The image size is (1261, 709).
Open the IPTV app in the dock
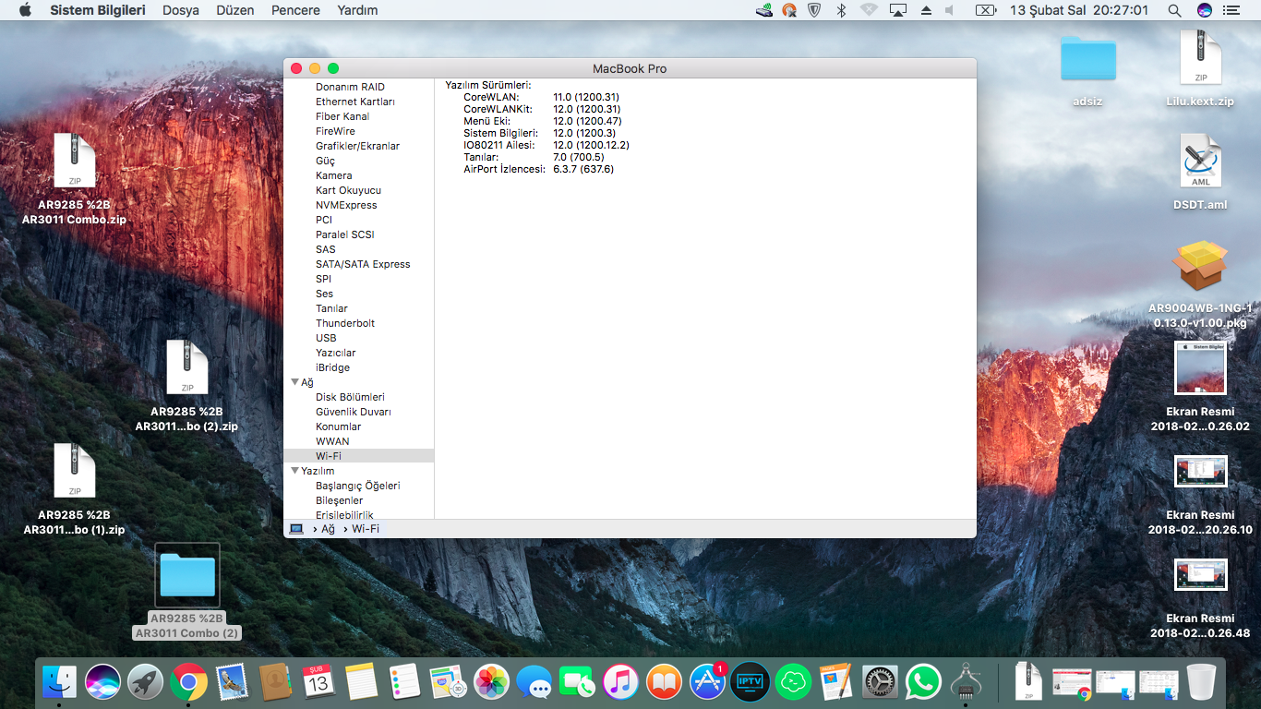coord(750,682)
